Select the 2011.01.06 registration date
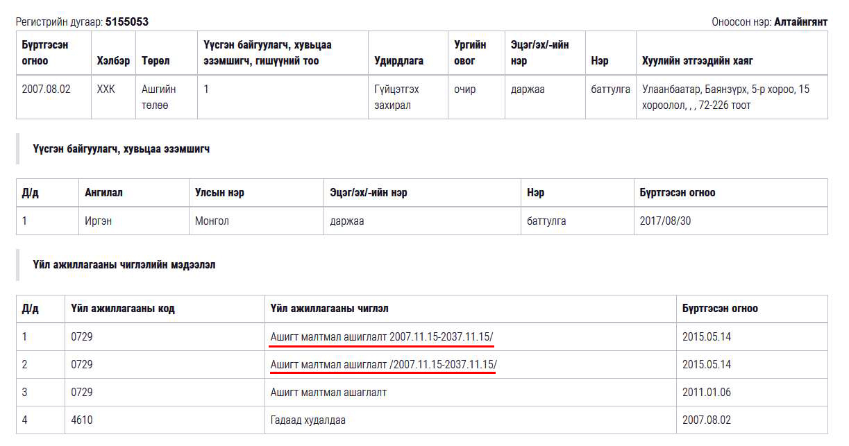This screenshot has width=849, height=446. tap(706, 393)
